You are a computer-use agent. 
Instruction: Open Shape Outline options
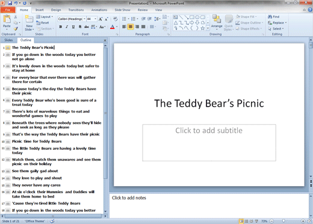point(249,23)
